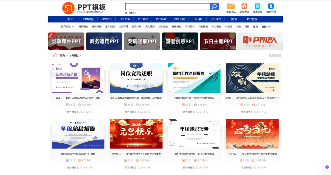
Task: Click the 收藏本站 Ctrl+D icon
Action: (231, 6)
